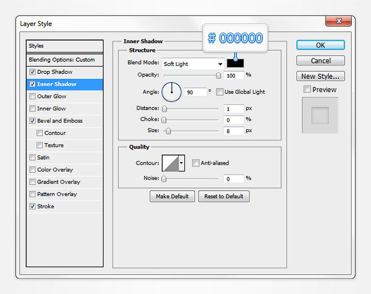371x294 pixels.
Task: Close the Layer Style dialog
Action: [x=339, y=21]
